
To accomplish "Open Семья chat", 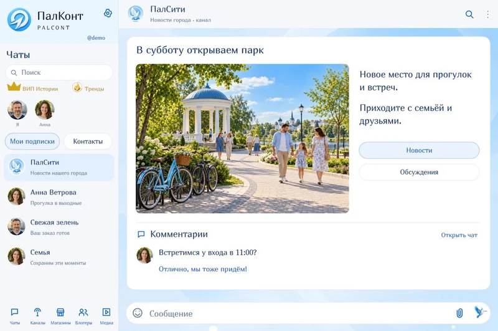I will click(x=59, y=257).
